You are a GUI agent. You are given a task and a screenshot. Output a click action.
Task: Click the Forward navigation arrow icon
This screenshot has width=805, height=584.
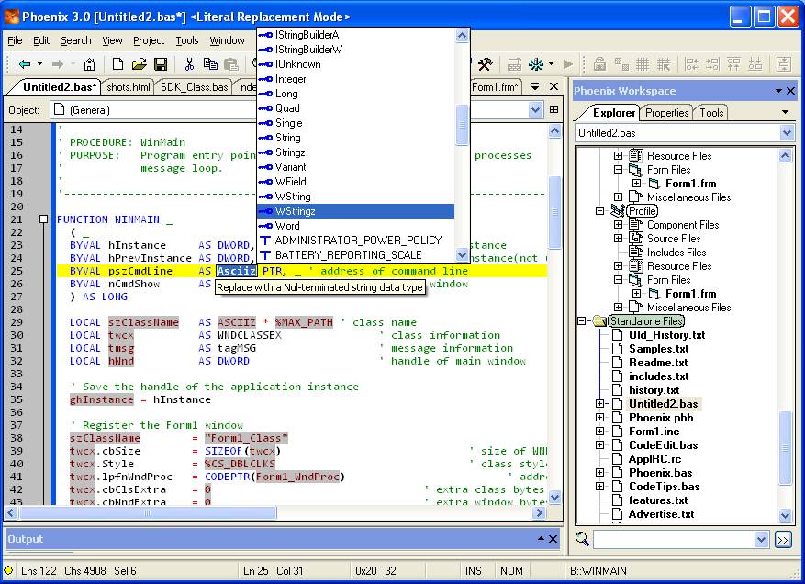pyautogui.click(x=58, y=64)
